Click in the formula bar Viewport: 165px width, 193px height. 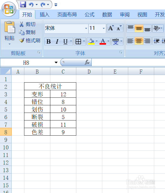[128, 63]
